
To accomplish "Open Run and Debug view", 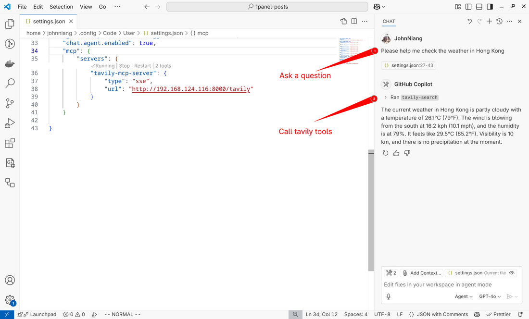I will pos(10,123).
